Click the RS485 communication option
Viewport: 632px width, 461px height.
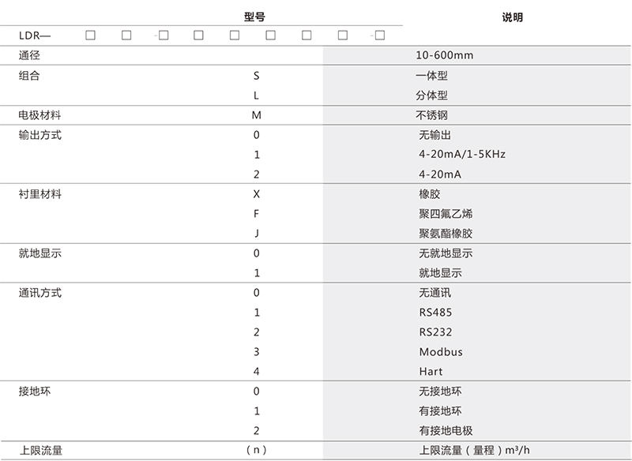point(436,313)
